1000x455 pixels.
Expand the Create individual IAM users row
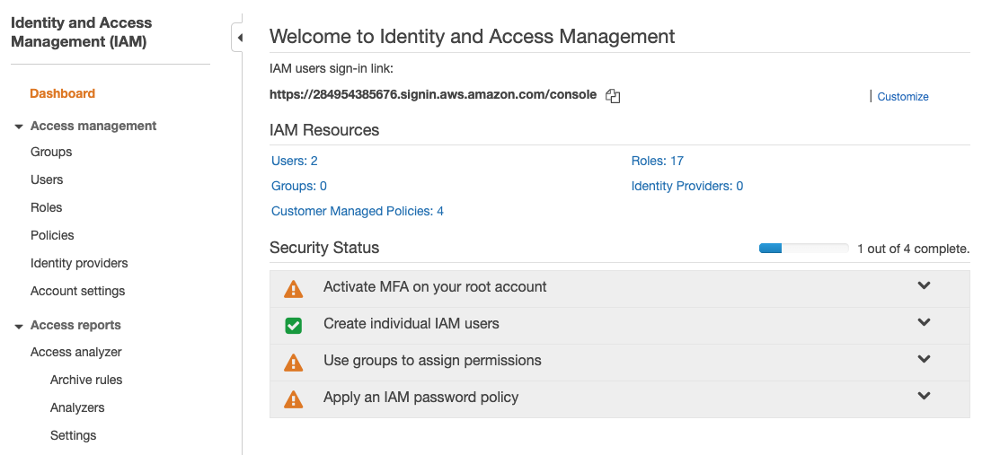924,323
